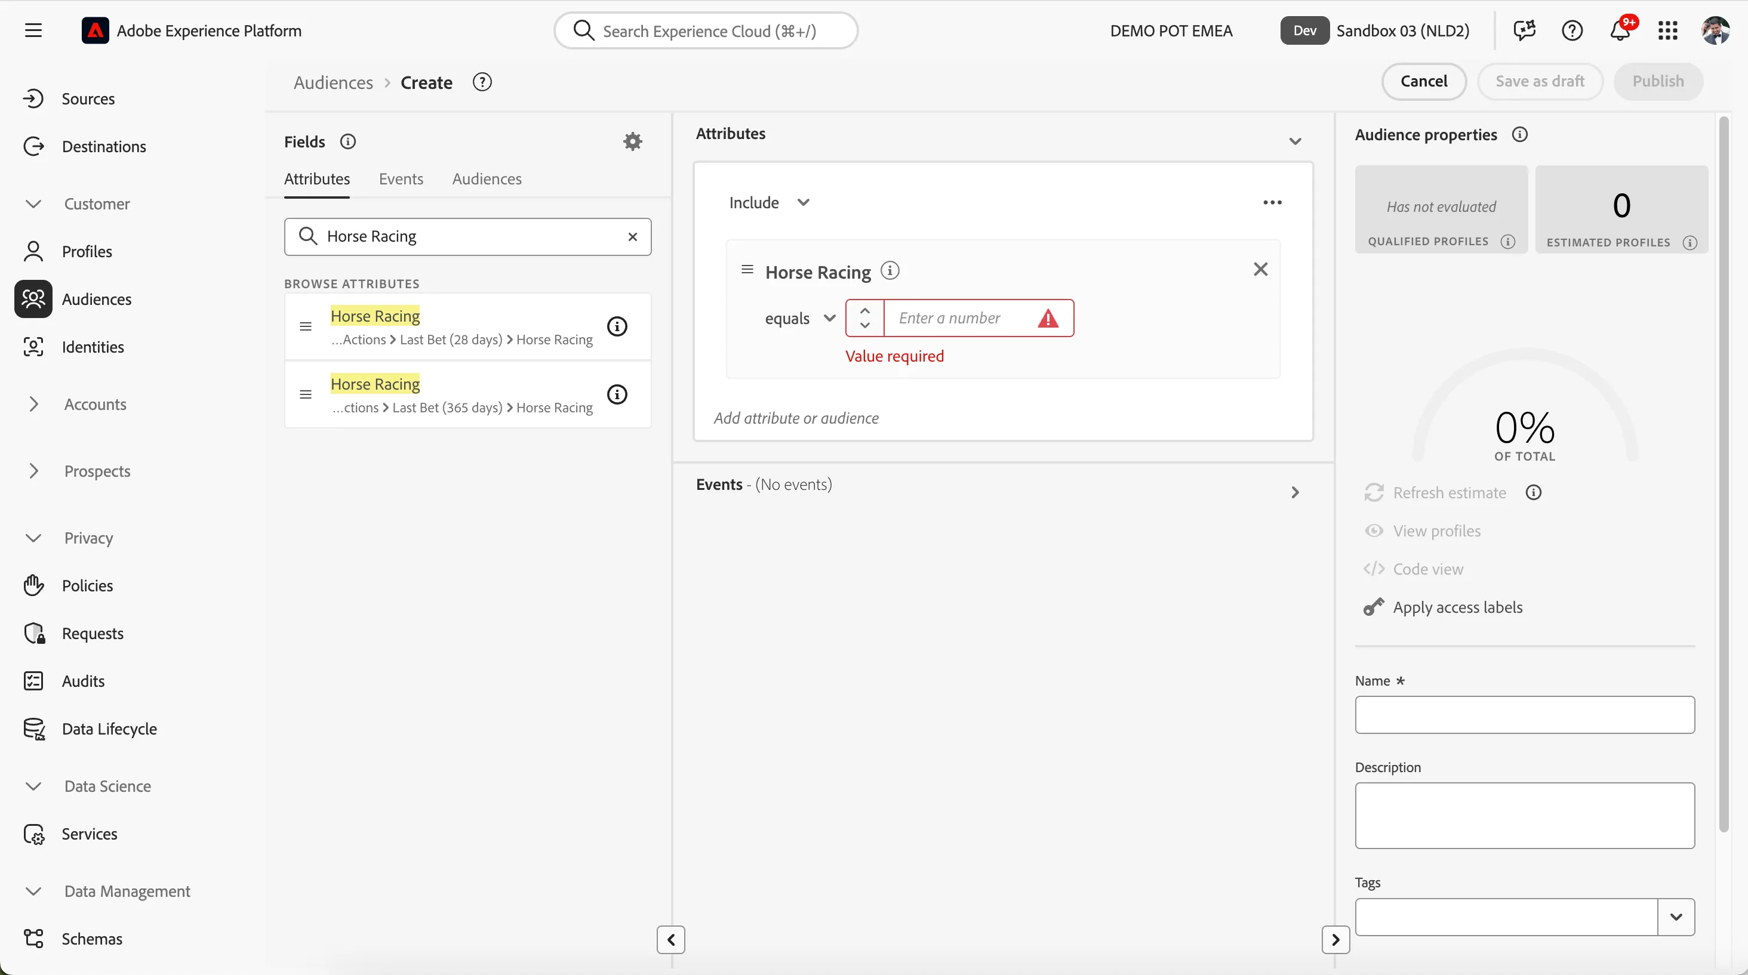
Task: Open the Include dropdown
Action: pos(770,203)
